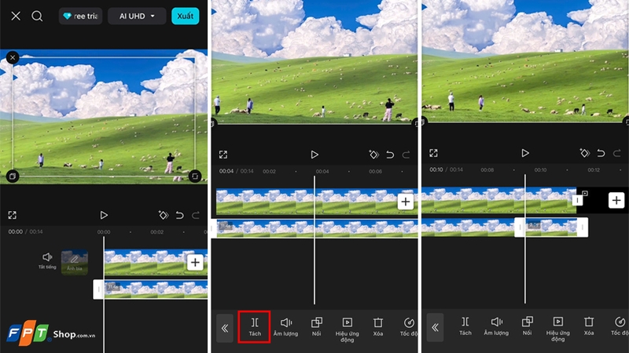Viewport: 629px width, 353px height.
Task: Redo the action in the left panel
Action: 196,215
